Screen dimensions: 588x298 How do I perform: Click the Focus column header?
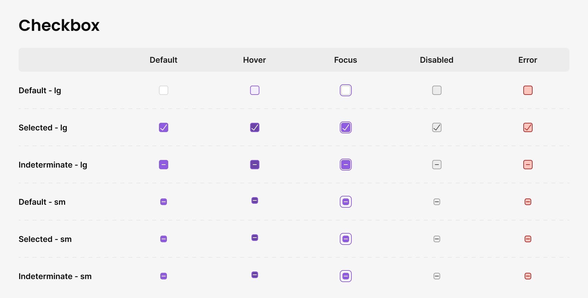(345, 60)
